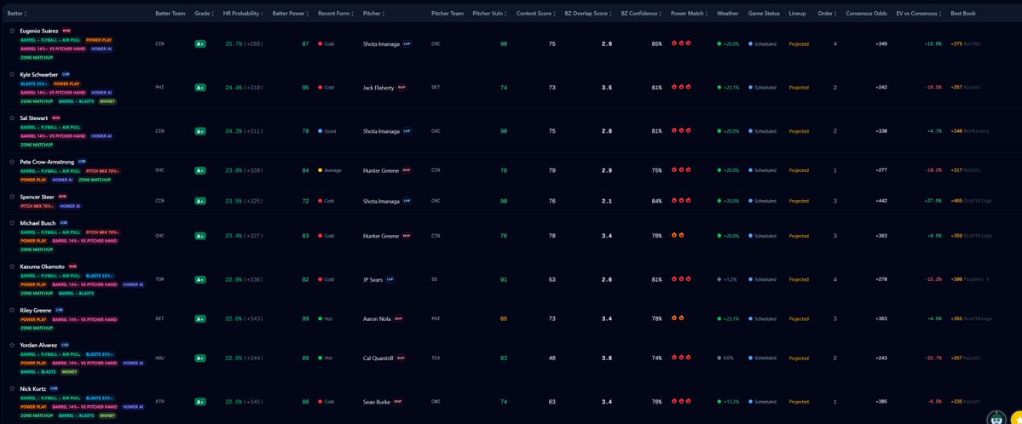
Task: Click the RHB badge beside Eugenio Suárez
Action: point(66,31)
